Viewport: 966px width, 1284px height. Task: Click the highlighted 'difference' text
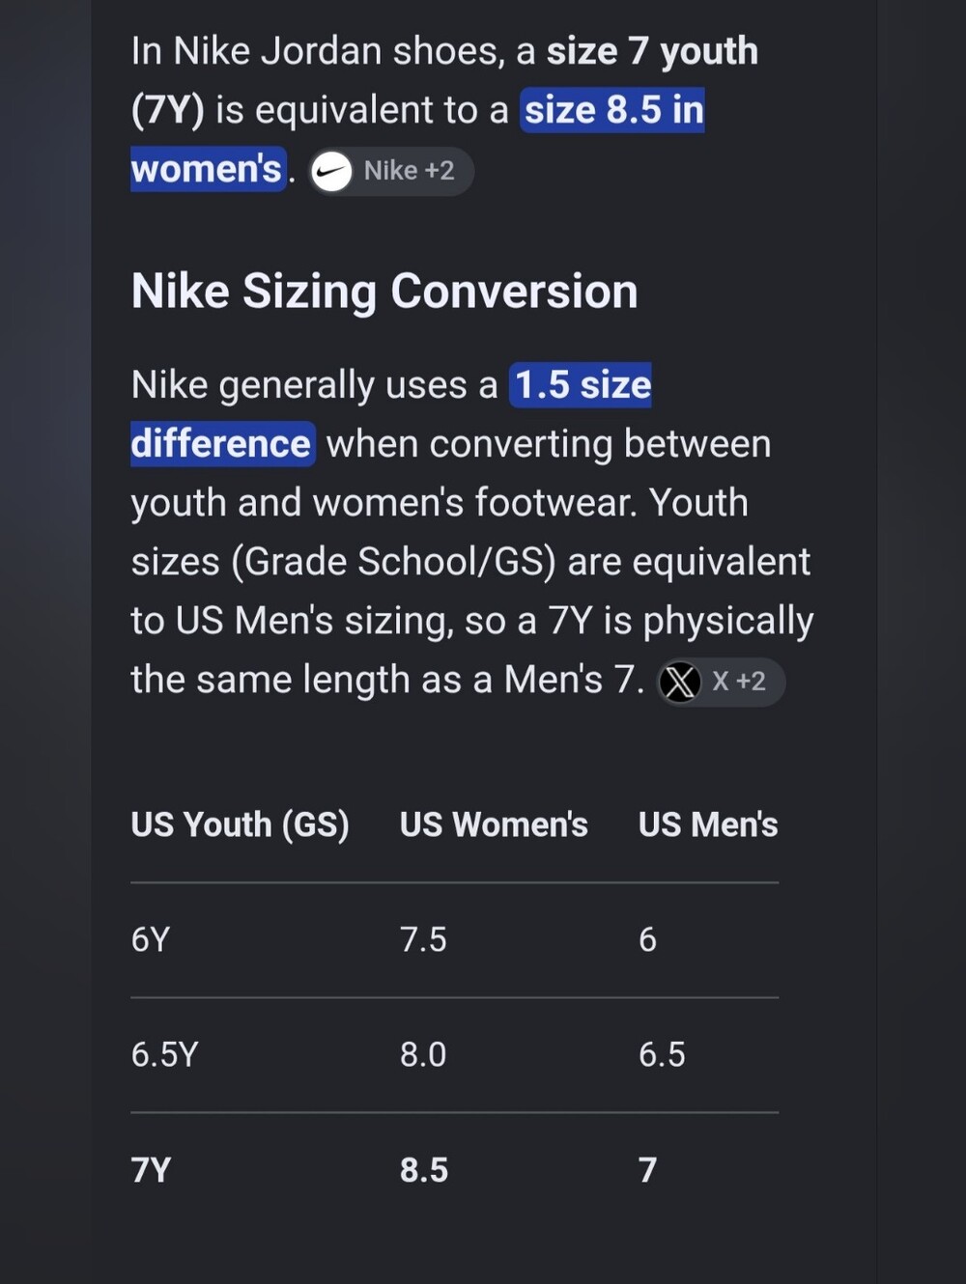click(222, 444)
